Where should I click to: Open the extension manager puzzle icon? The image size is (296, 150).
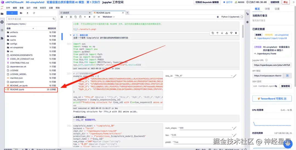[x=2, y=38]
